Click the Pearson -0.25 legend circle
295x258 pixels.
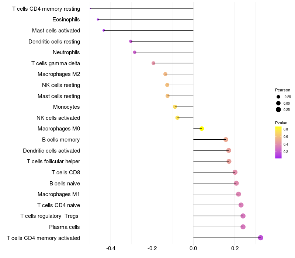tap(278, 97)
